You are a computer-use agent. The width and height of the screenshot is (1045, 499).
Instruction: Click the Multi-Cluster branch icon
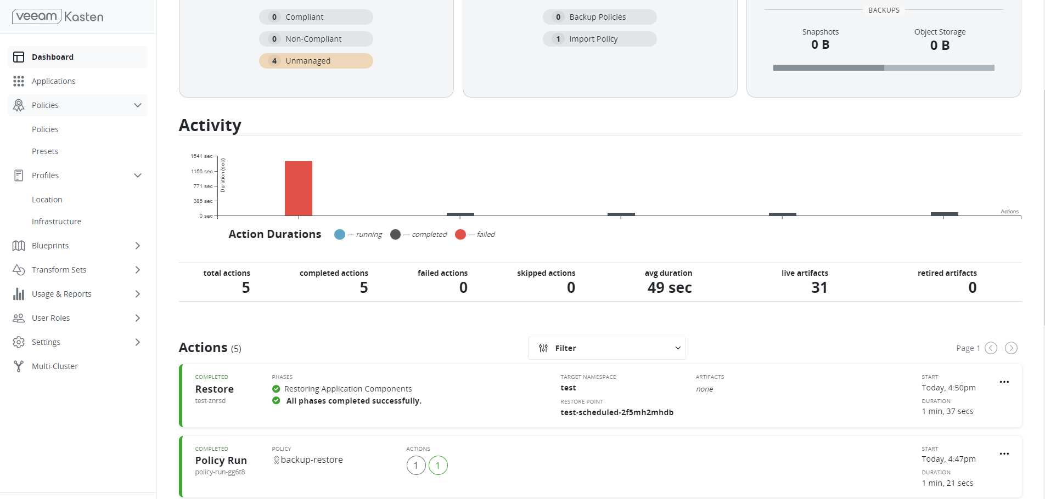click(x=19, y=366)
